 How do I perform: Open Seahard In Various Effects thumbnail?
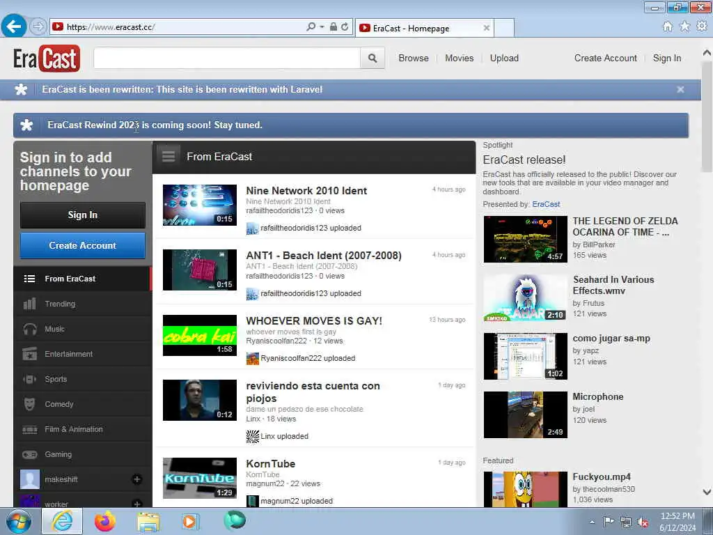(x=525, y=298)
